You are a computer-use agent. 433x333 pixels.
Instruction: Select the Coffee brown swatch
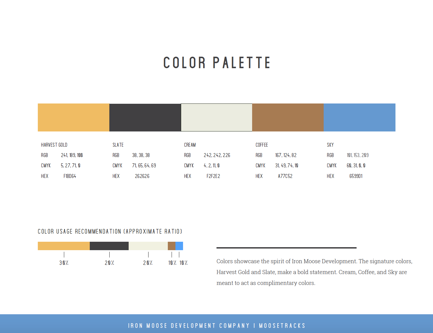(288, 117)
